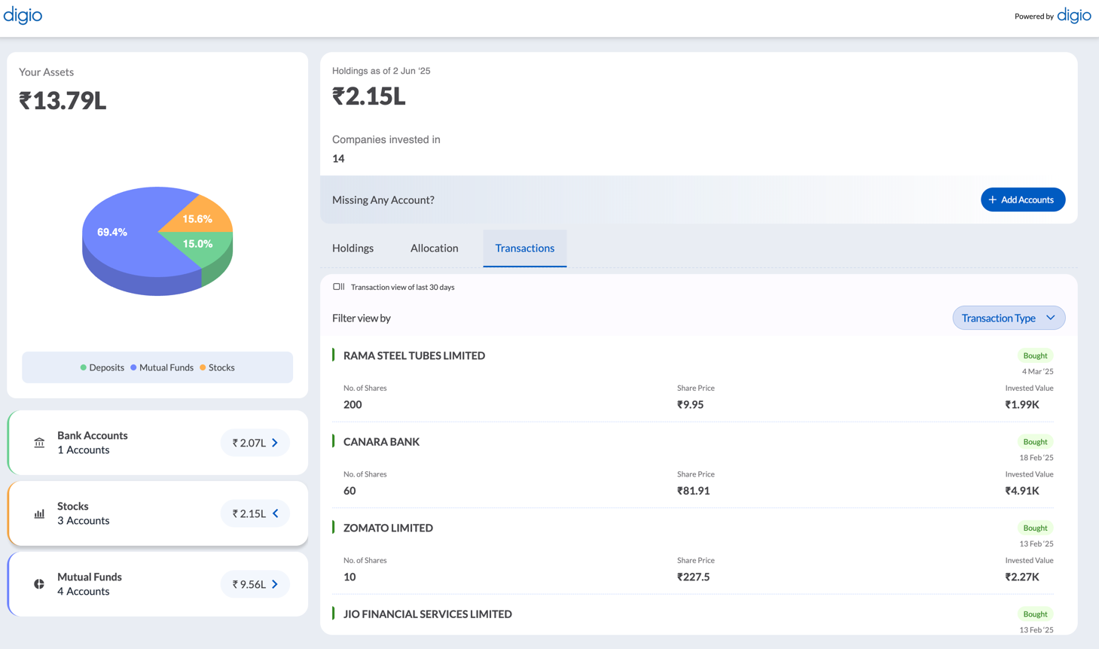Open the Transaction Type filter dropdown
1099x649 pixels.
pyautogui.click(x=1009, y=318)
